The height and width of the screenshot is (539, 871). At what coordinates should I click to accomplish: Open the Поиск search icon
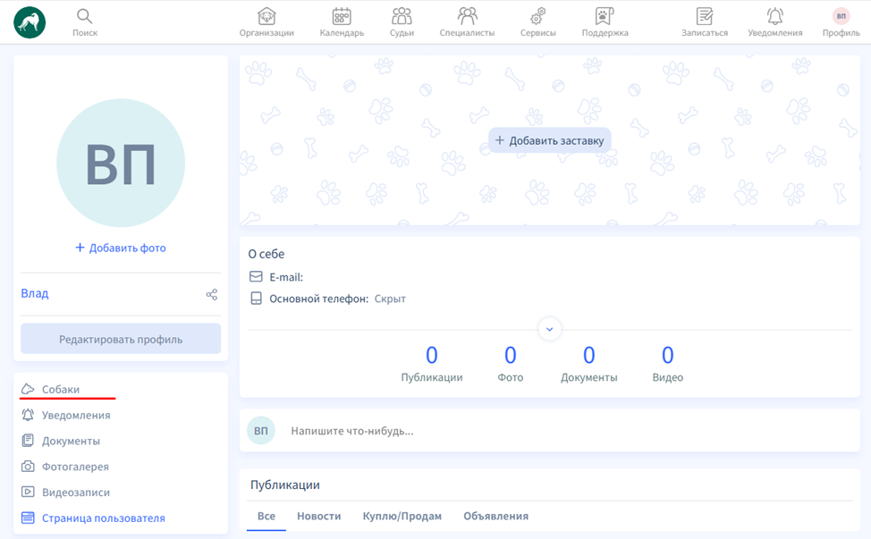[85, 17]
